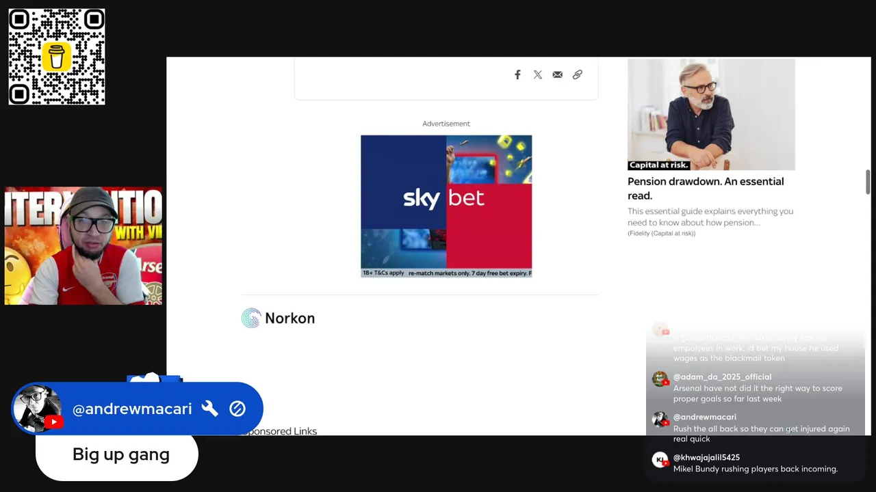Click the 'Advertisement' label above Sky Bet
The image size is (876, 492).
coord(446,124)
